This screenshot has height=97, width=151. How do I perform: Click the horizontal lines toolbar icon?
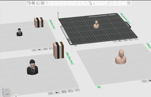click(47, 3)
